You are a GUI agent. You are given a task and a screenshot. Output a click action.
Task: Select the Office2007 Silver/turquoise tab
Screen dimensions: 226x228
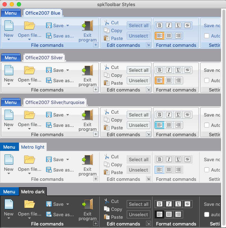click(55, 102)
